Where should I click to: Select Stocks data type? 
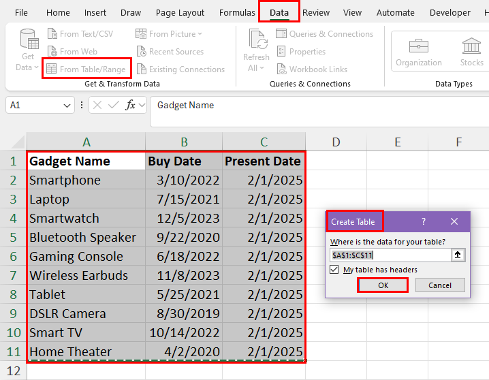[471, 52]
